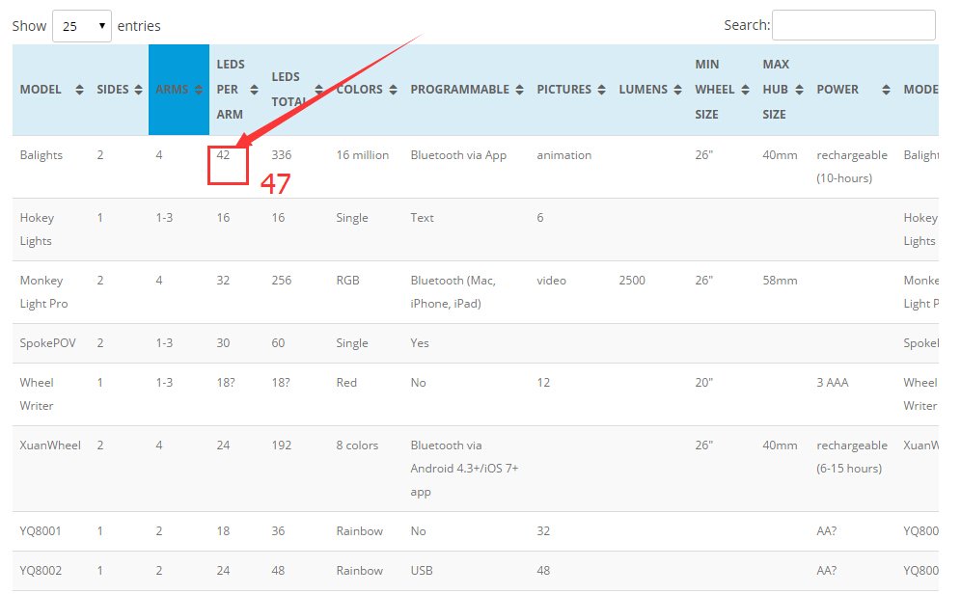Image resolution: width=961 pixels, height=594 pixels.
Task: Click the '8 colors' cell for XuanWheel
Action: [357, 445]
